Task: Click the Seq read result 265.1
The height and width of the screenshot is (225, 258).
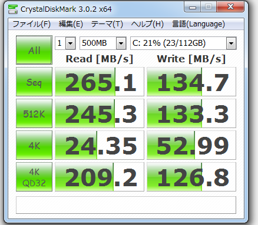Action: (x=100, y=82)
